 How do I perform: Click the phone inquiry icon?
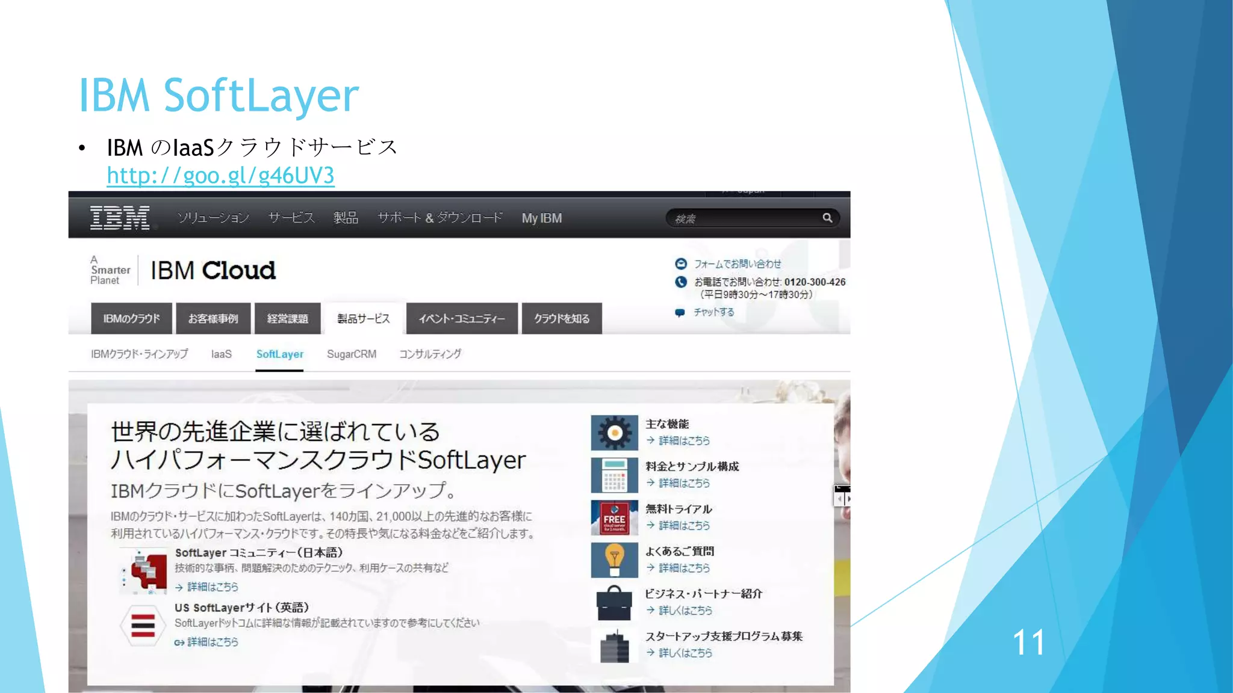pyautogui.click(x=681, y=282)
